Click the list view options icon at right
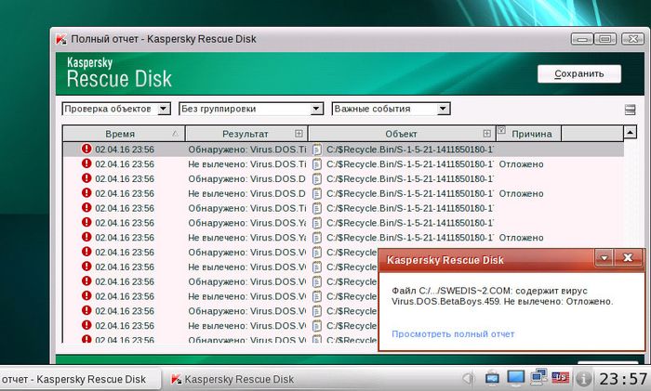The height and width of the screenshot is (391, 651). pyautogui.click(x=630, y=110)
